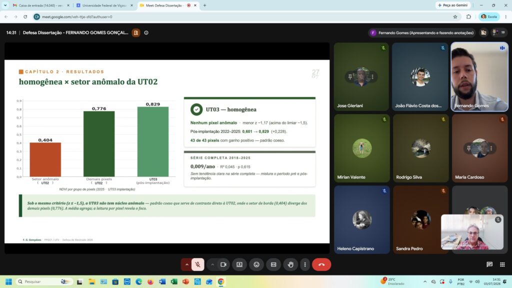Open Firefox from taskbar
512x288 pixels.
[x=150, y=281]
